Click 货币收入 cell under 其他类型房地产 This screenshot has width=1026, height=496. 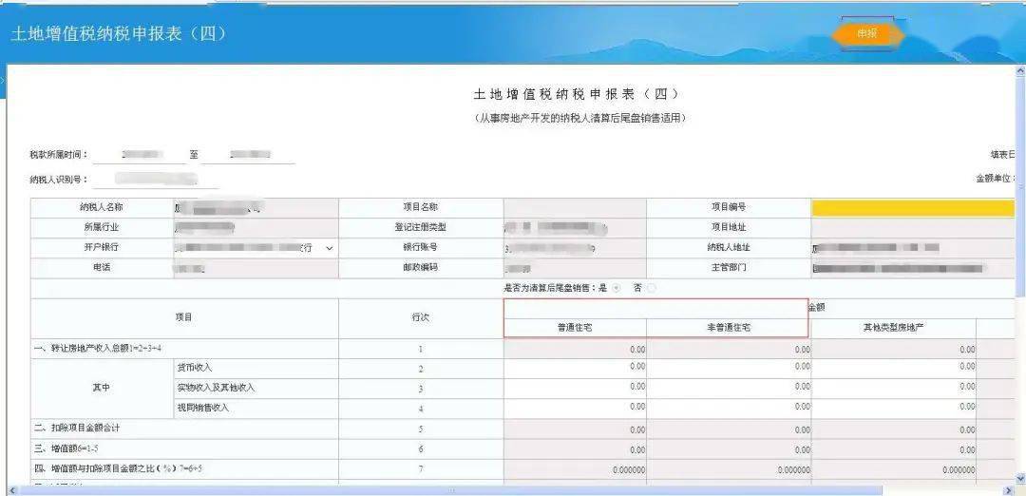[x=894, y=369]
